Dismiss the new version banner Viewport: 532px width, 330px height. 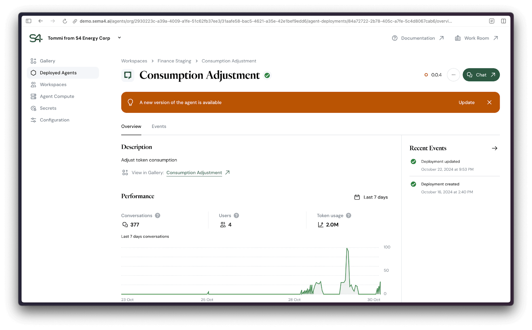pyautogui.click(x=489, y=102)
